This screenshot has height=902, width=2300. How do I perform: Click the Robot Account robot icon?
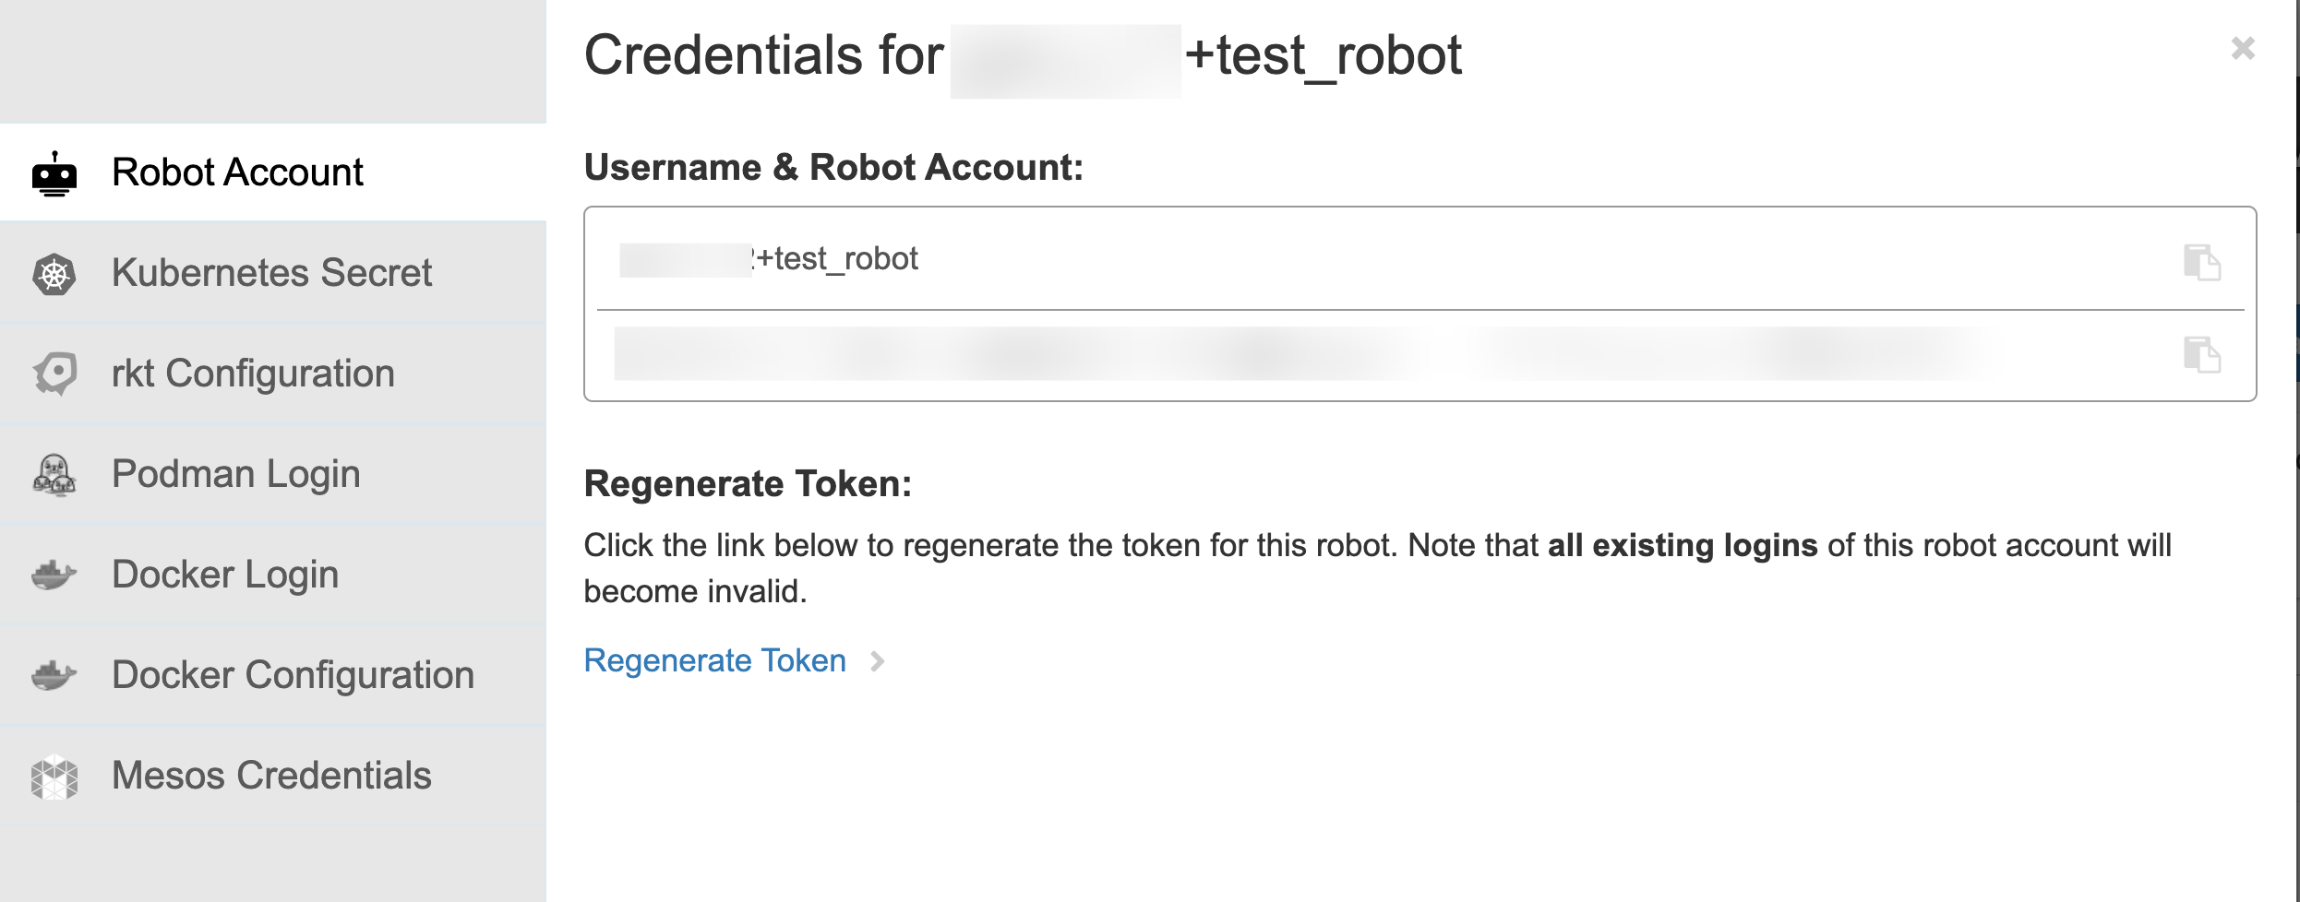coord(54,173)
